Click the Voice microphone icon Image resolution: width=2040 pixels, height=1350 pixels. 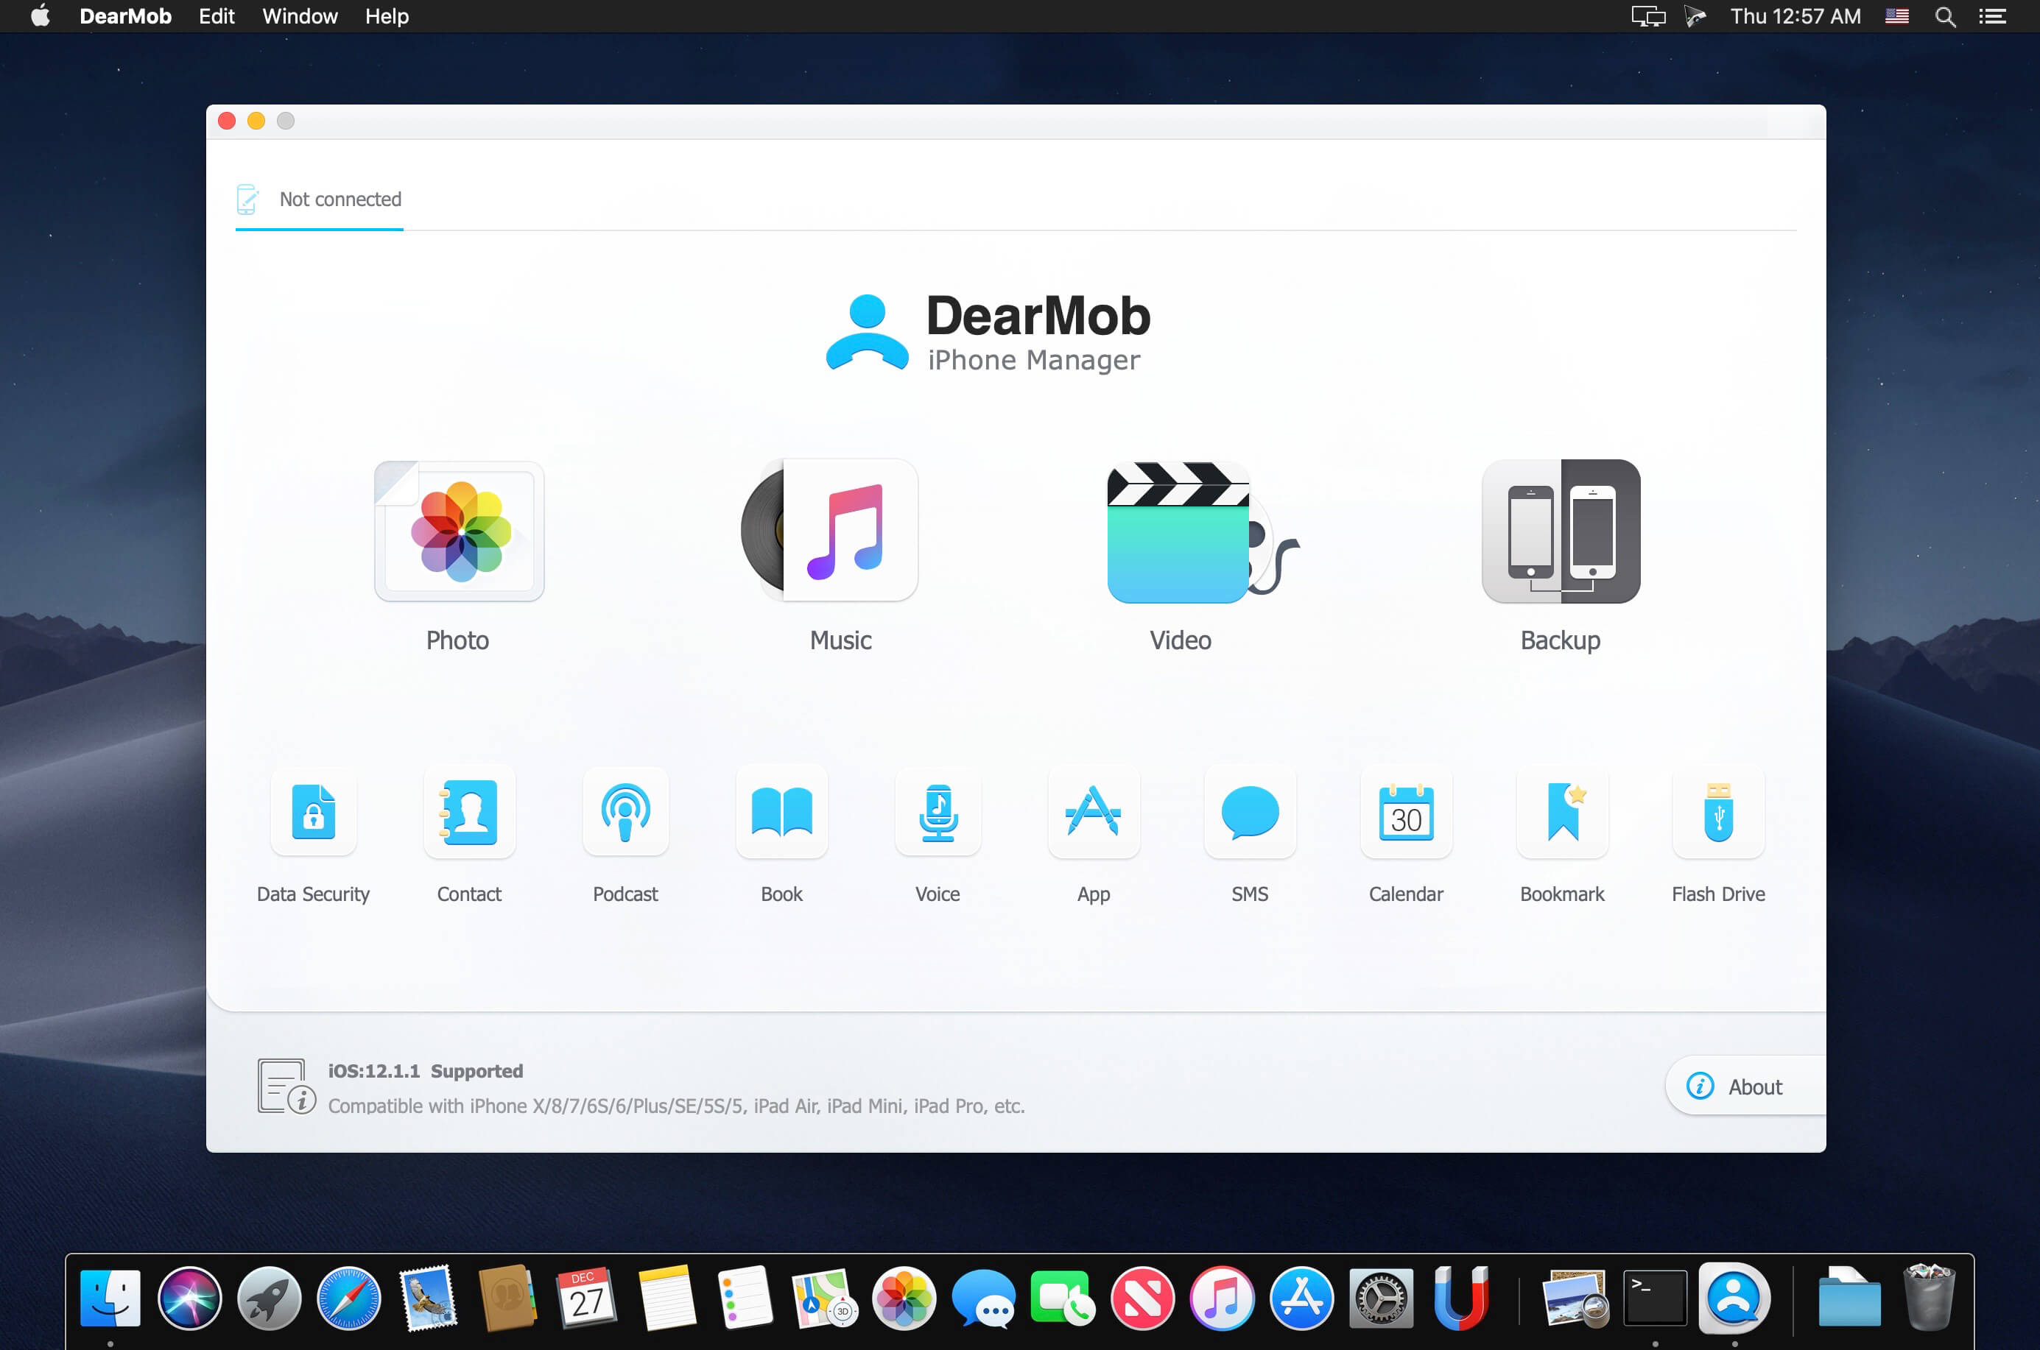pos(938,812)
